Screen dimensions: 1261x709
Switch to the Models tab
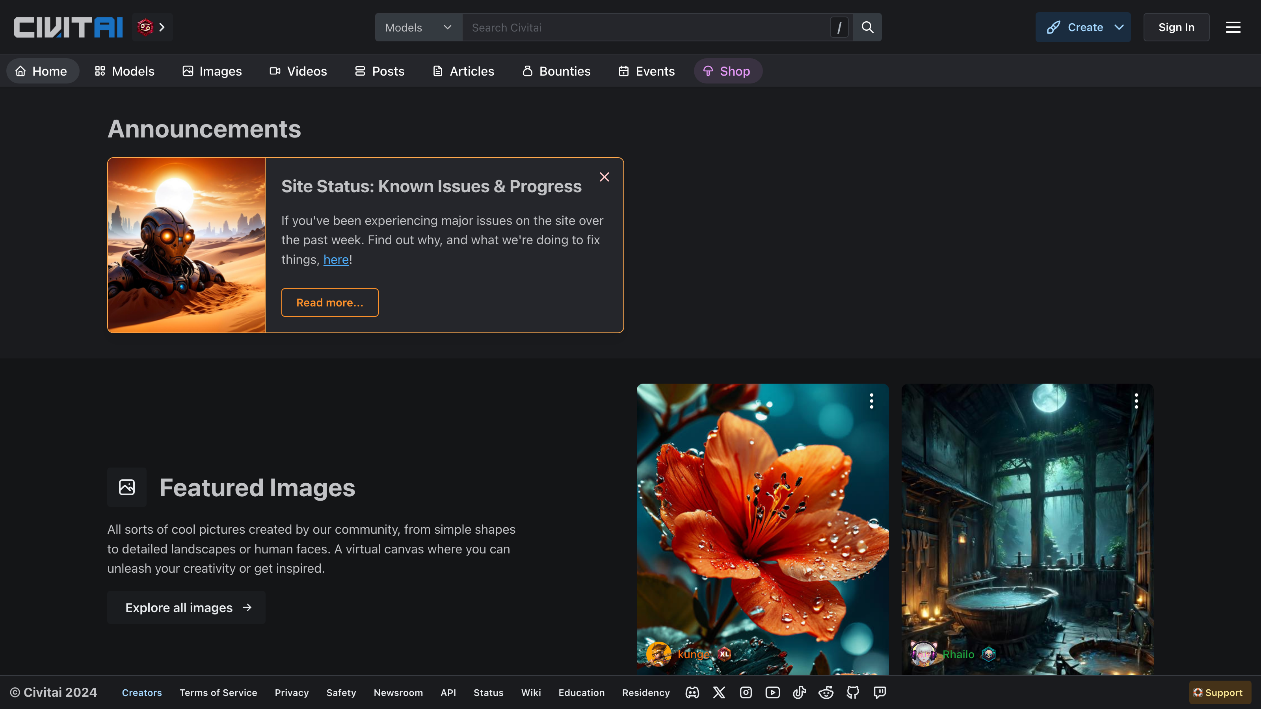(x=125, y=71)
